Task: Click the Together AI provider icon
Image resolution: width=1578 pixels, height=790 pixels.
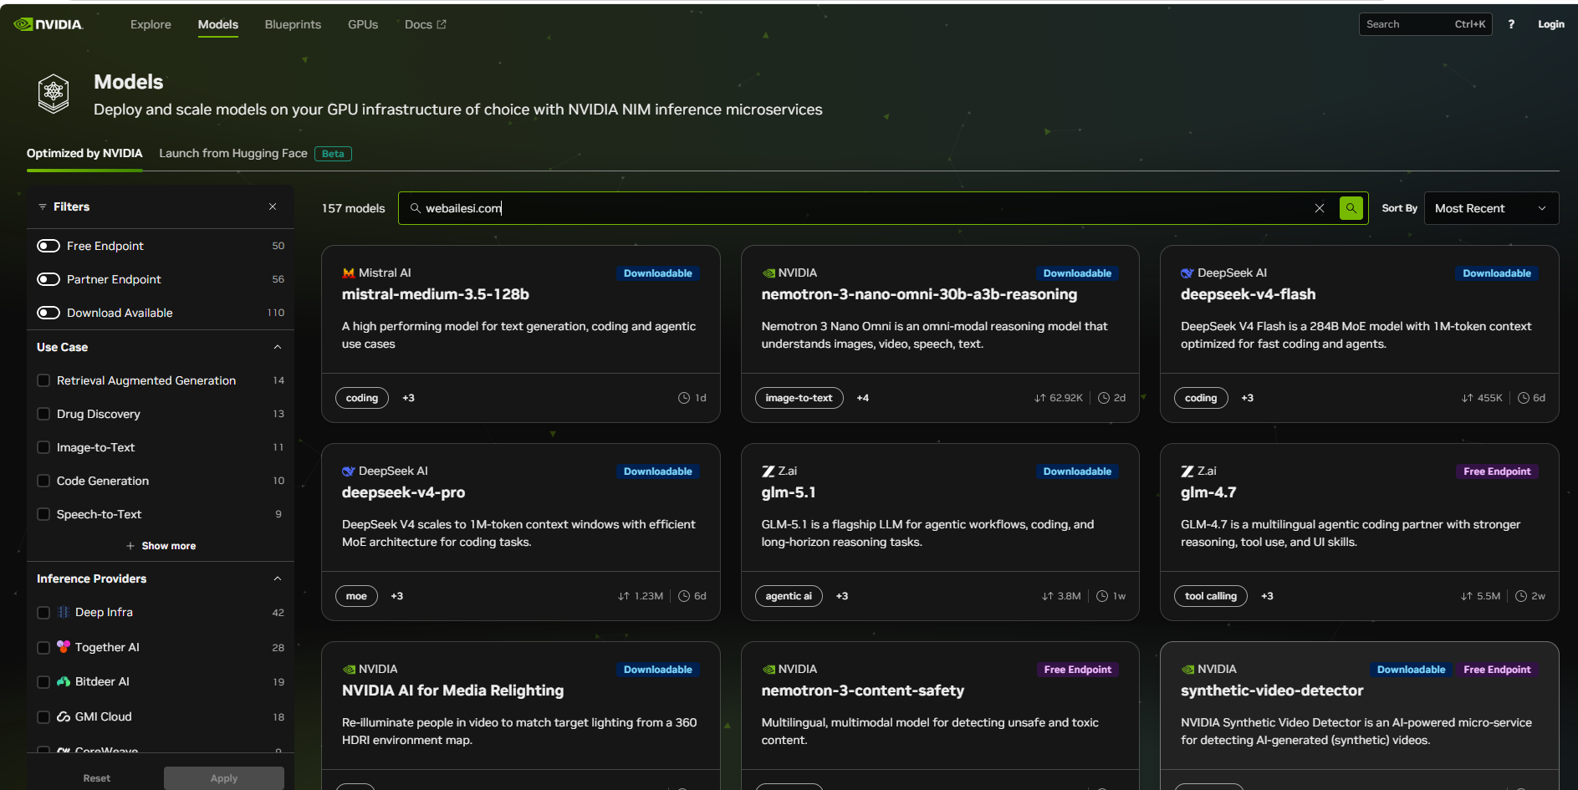Action: click(x=64, y=647)
